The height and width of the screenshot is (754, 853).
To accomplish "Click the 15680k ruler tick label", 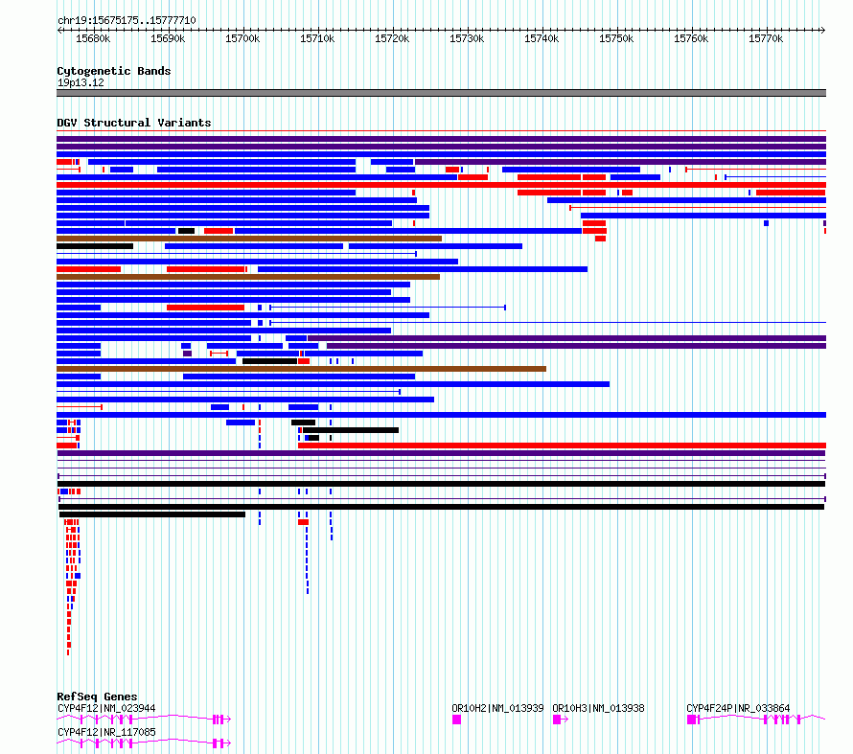I will pyautogui.click(x=93, y=38).
